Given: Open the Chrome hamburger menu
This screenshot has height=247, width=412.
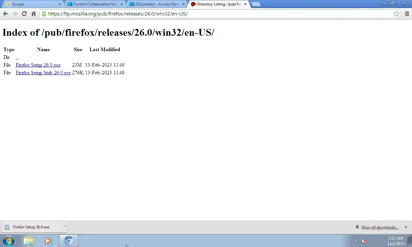Looking at the screenshot, I should [x=407, y=14].
